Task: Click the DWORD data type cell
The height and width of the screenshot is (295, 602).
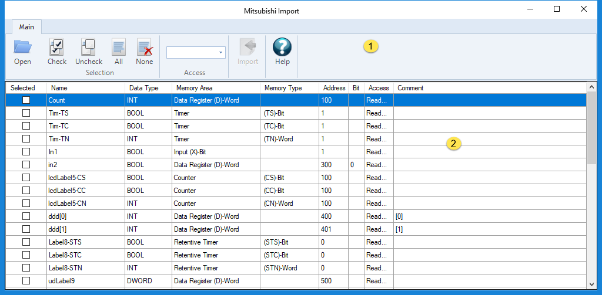Action: tap(148, 280)
